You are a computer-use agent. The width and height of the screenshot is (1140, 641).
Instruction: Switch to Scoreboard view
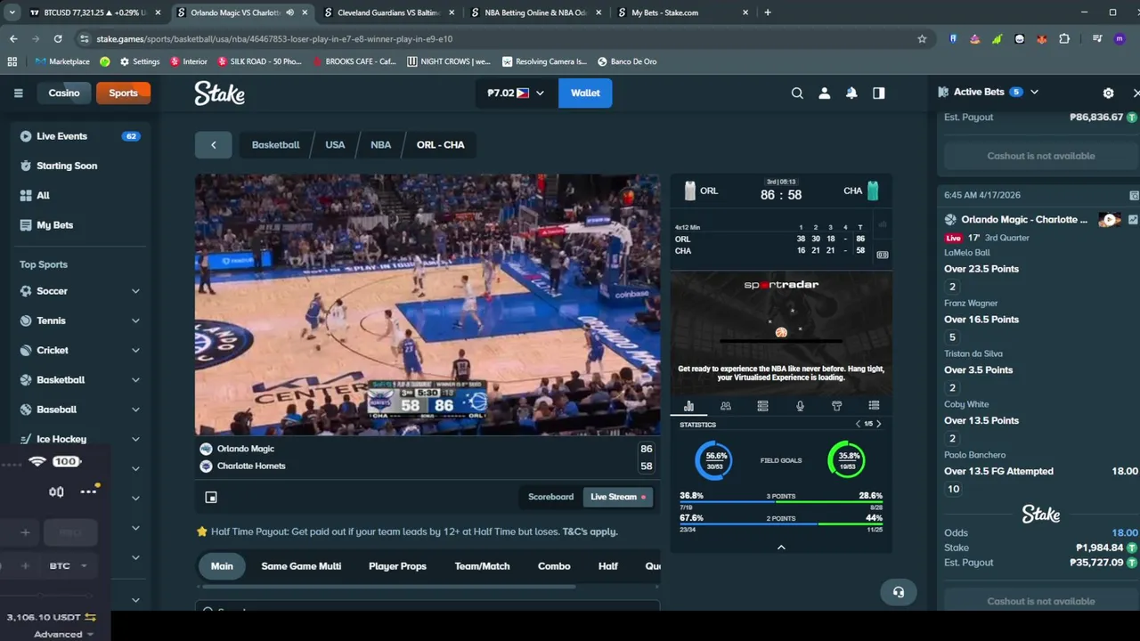click(x=550, y=497)
